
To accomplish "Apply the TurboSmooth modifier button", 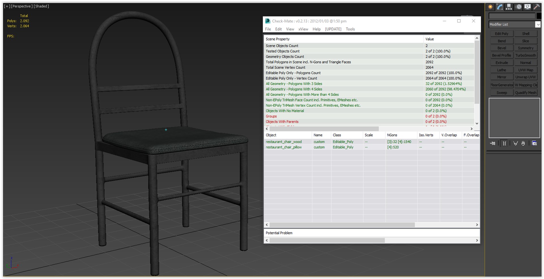I will 526,55.
